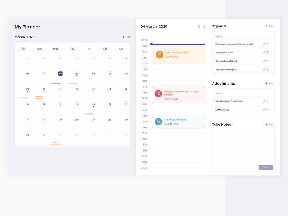Add a new Attachment
Image resolution: width=288 pixels, height=216 pixels.
tap(269, 83)
